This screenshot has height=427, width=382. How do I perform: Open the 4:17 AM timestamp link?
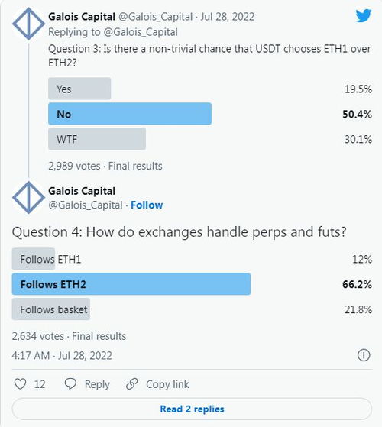point(62,356)
